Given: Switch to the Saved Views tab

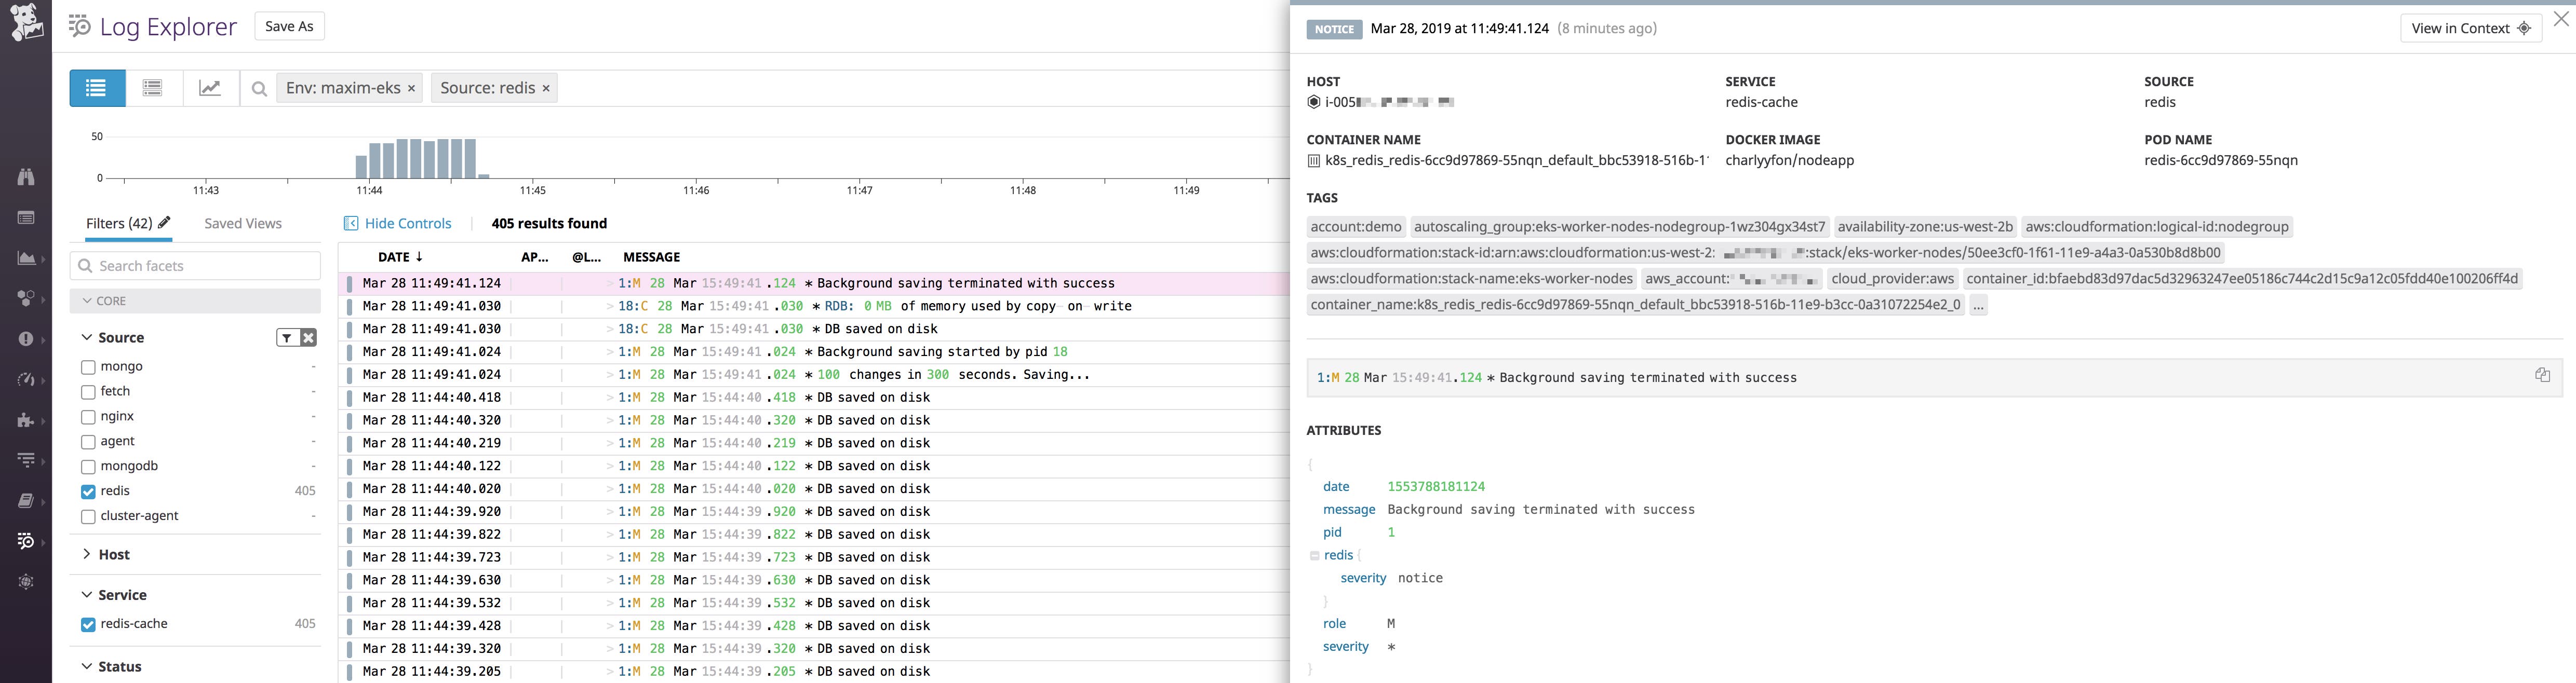Looking at the screenshot, I should point(242,223).
